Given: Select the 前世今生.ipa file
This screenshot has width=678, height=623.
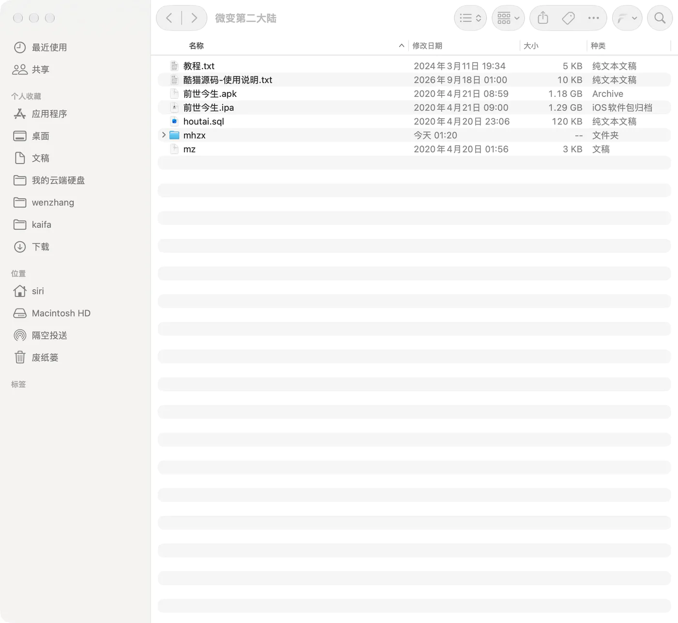Looking at the screenshot, I should pyautogui.click(x=414, y=108).
